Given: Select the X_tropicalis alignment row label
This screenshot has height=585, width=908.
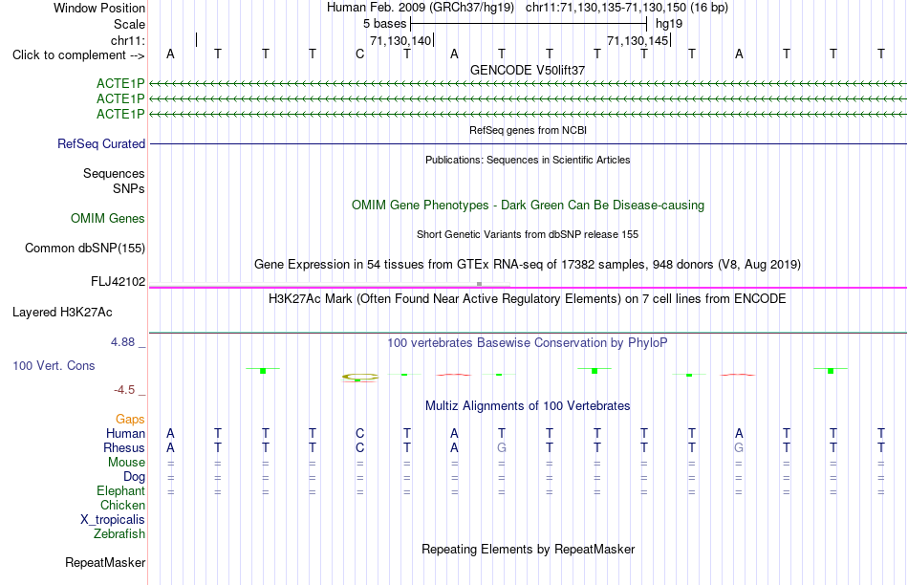Looking at the screenshot, I should 113,520.
